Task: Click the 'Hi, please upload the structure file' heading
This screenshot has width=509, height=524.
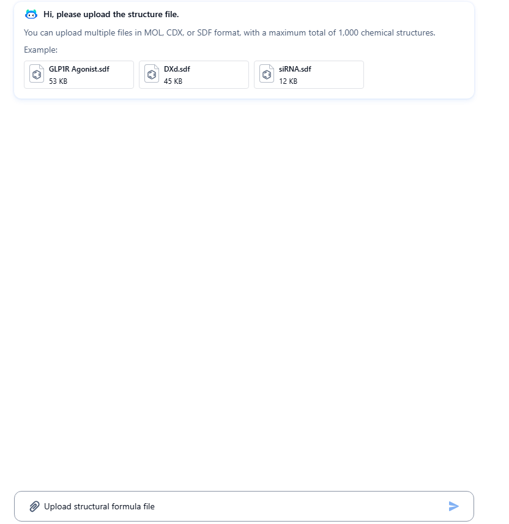Action: click(111, 14)
